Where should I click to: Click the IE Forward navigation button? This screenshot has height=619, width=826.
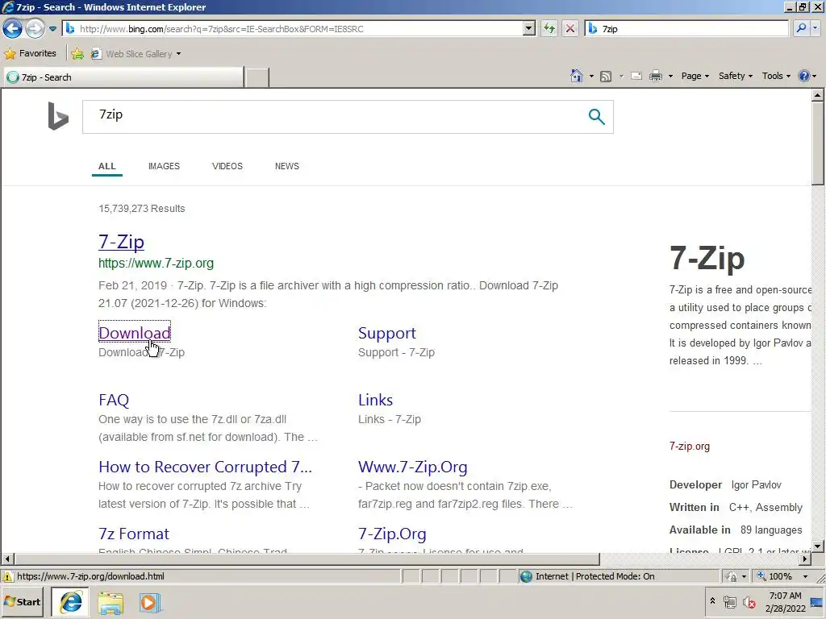35,28
